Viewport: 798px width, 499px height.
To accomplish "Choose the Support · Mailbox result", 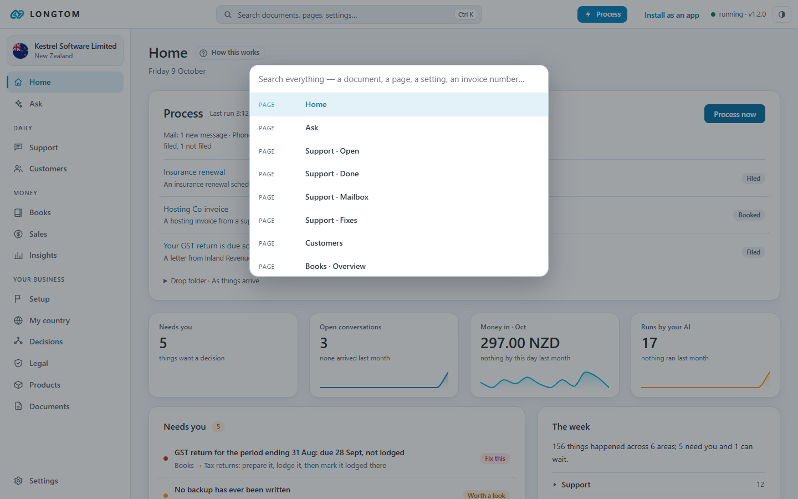I will tap(399, 197).
